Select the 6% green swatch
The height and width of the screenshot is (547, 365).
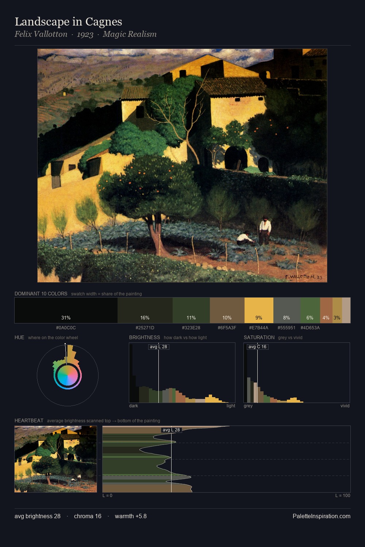point(310,310)
